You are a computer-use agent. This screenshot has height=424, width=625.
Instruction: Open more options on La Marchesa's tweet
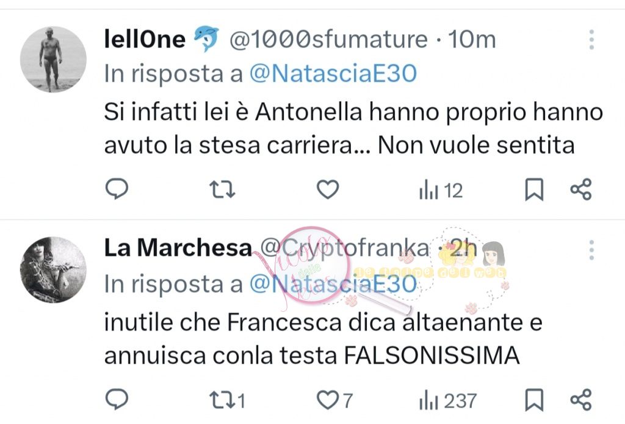pyautogui.click(x=591, y=249)
